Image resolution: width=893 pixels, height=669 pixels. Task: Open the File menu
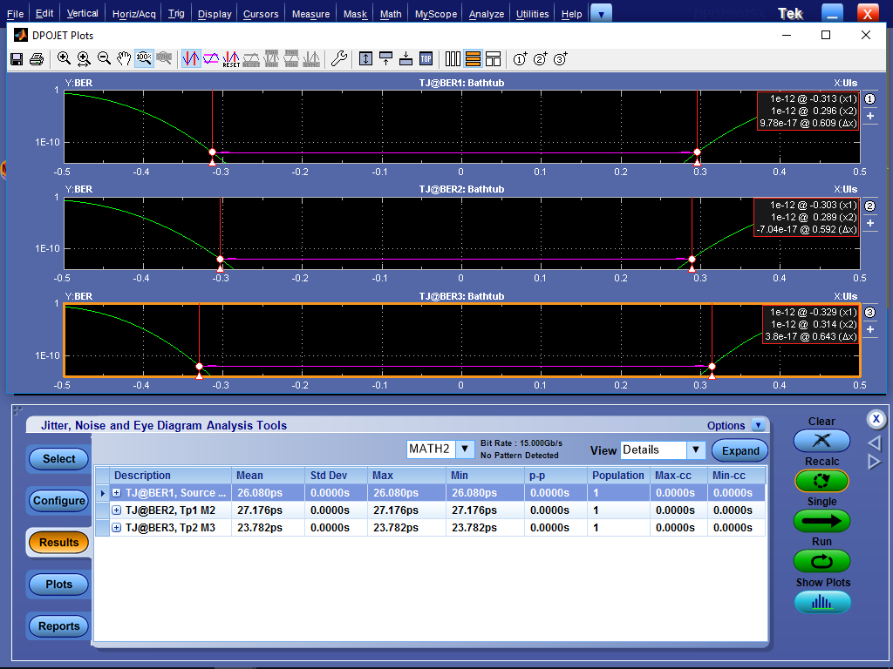pos(16,14)
